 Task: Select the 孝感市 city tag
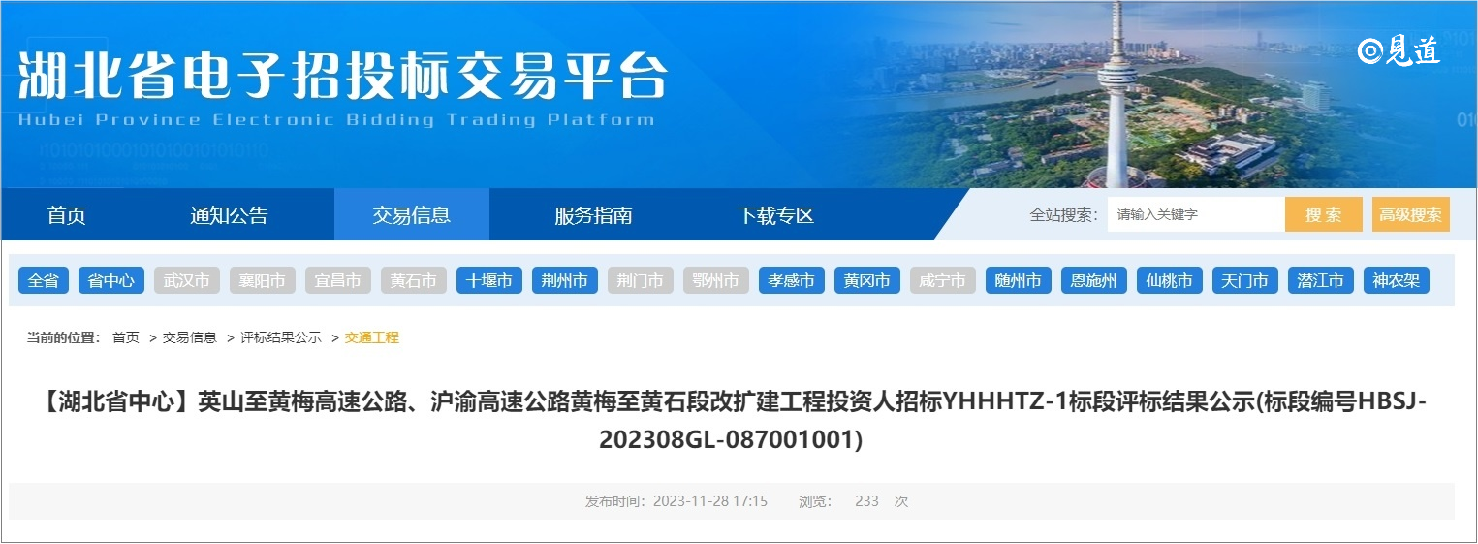click(x=792, y=281)
